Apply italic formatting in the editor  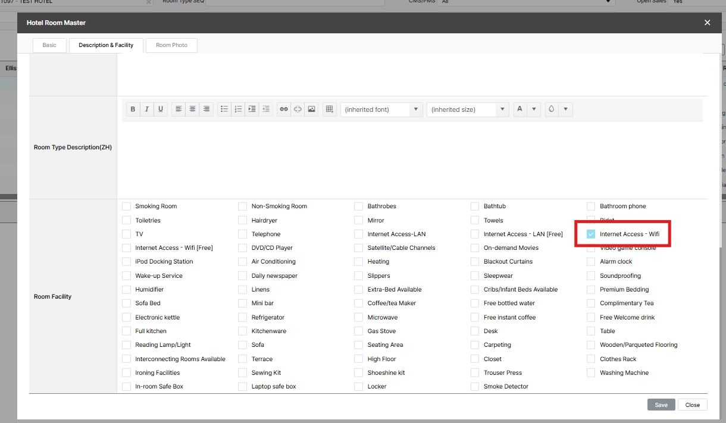[x=146, y=109]
